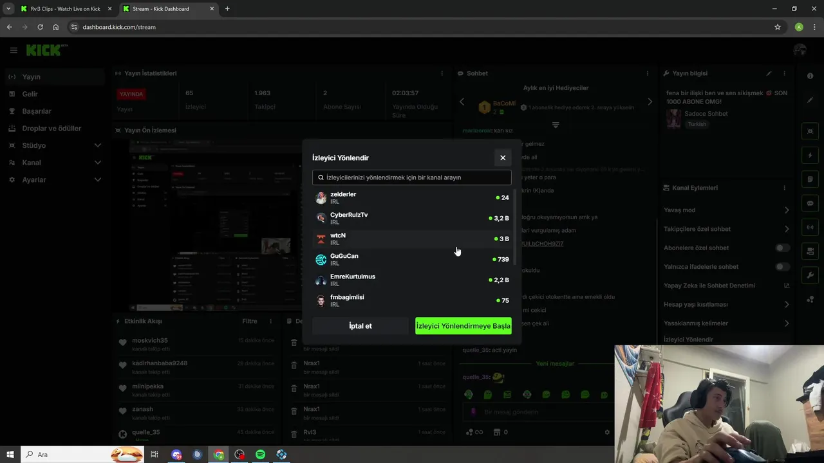824x463 pixels.
Task: Expand Yavaş mod settings chevron
Action: (787, 210)
